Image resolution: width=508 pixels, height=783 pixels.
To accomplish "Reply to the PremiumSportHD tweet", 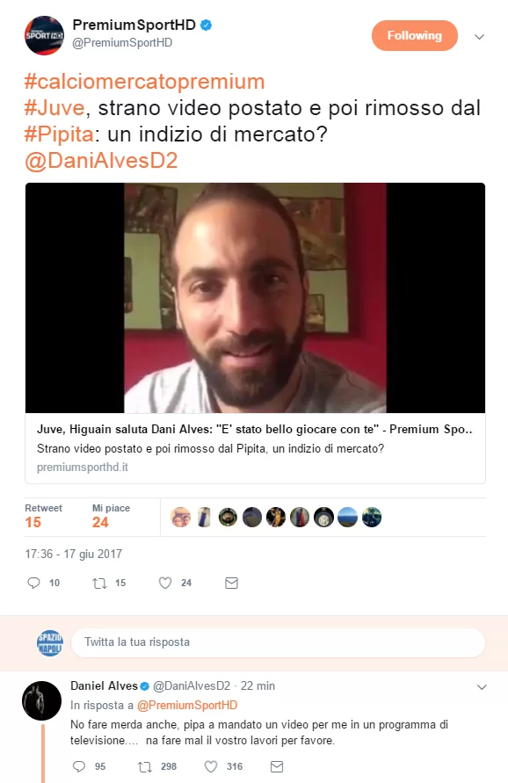I will (x=34, y=583).
